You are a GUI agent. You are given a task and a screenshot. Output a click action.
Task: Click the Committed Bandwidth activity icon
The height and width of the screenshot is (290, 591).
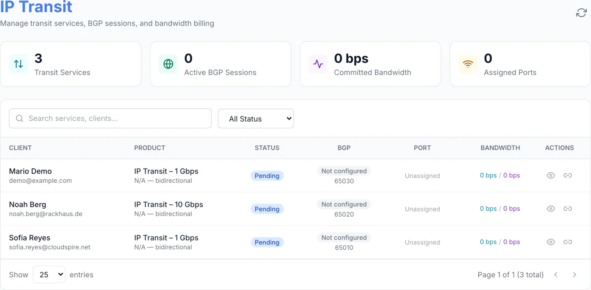pyautogui.click(x=318, y=64)
